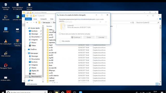Launch SHAREit desktop shortcut
The width and height of the screenshot is (166, 93).
6,30
